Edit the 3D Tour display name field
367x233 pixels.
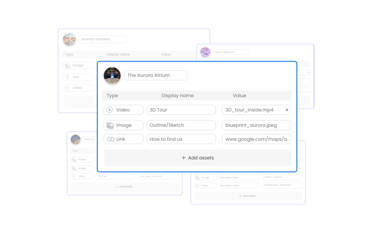pos(181,110)
